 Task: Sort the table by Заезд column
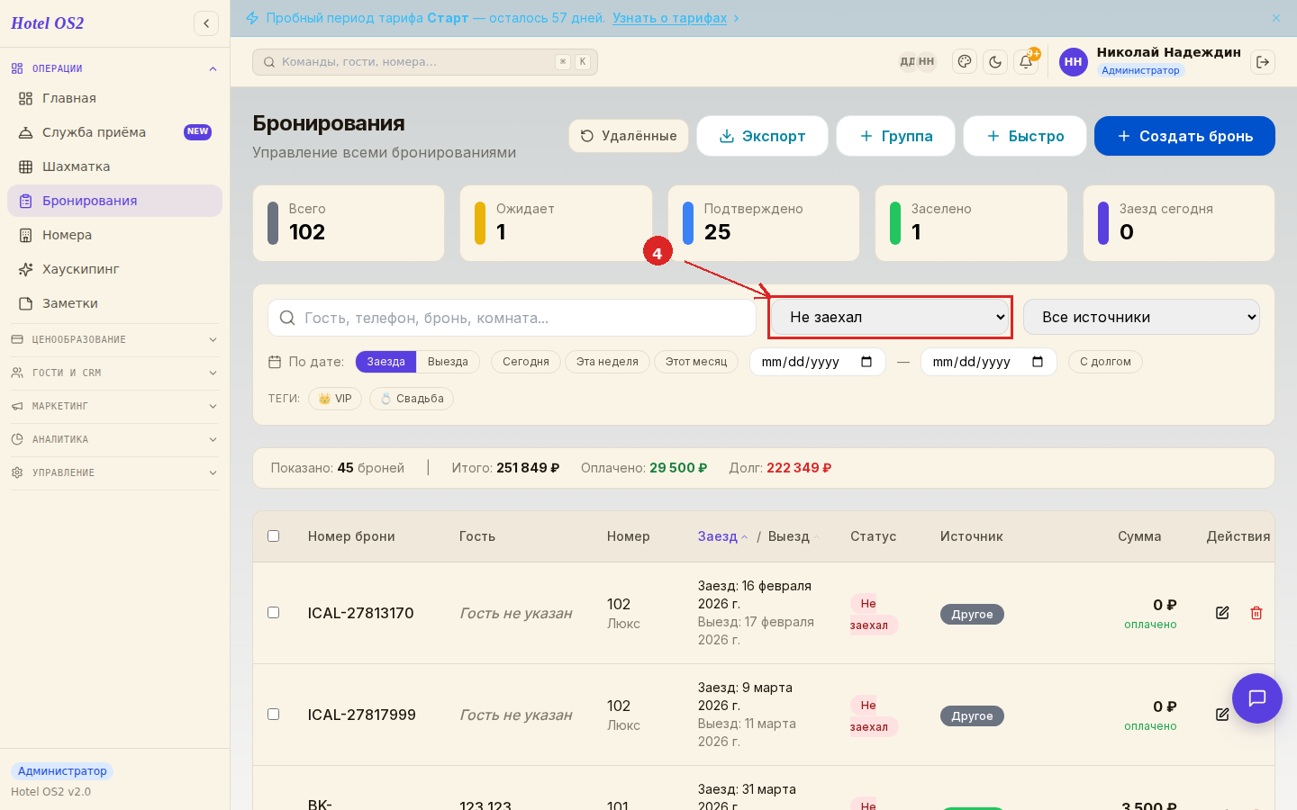pyautogui.click(x=722, y=536)
